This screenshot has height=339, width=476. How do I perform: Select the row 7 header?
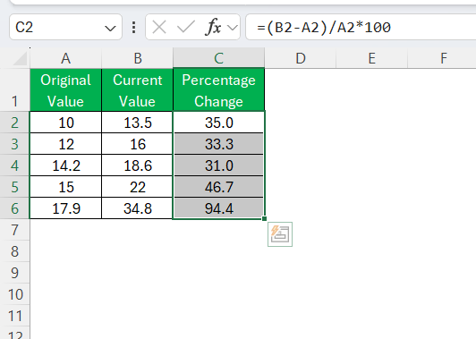pyautogui.click(x=14, y=230)
